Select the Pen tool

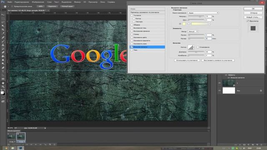click(x=3, y=67)
